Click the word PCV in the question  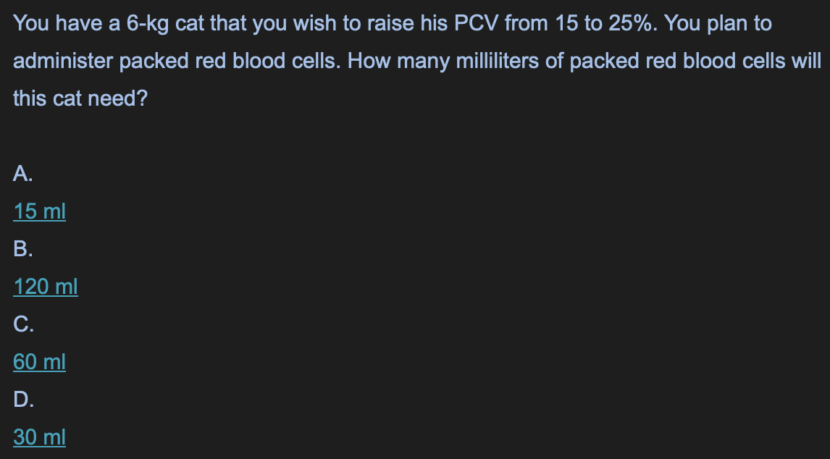point(477,23)
